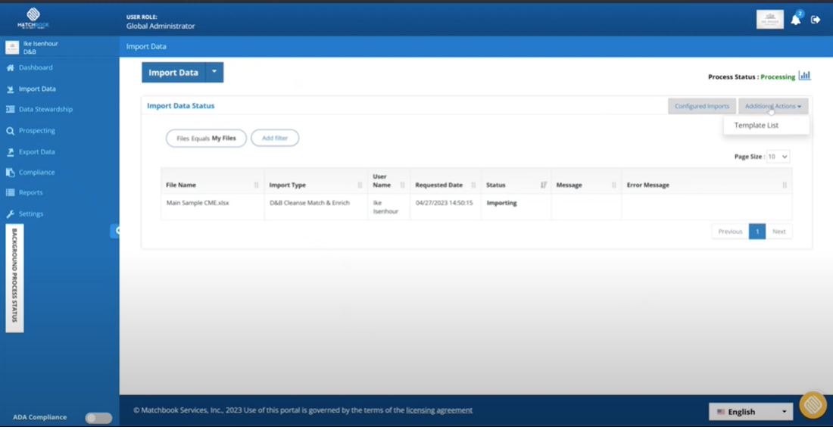Click the Export Data icon in sidebar
The image size is (833, 430).
coord(10,152)
